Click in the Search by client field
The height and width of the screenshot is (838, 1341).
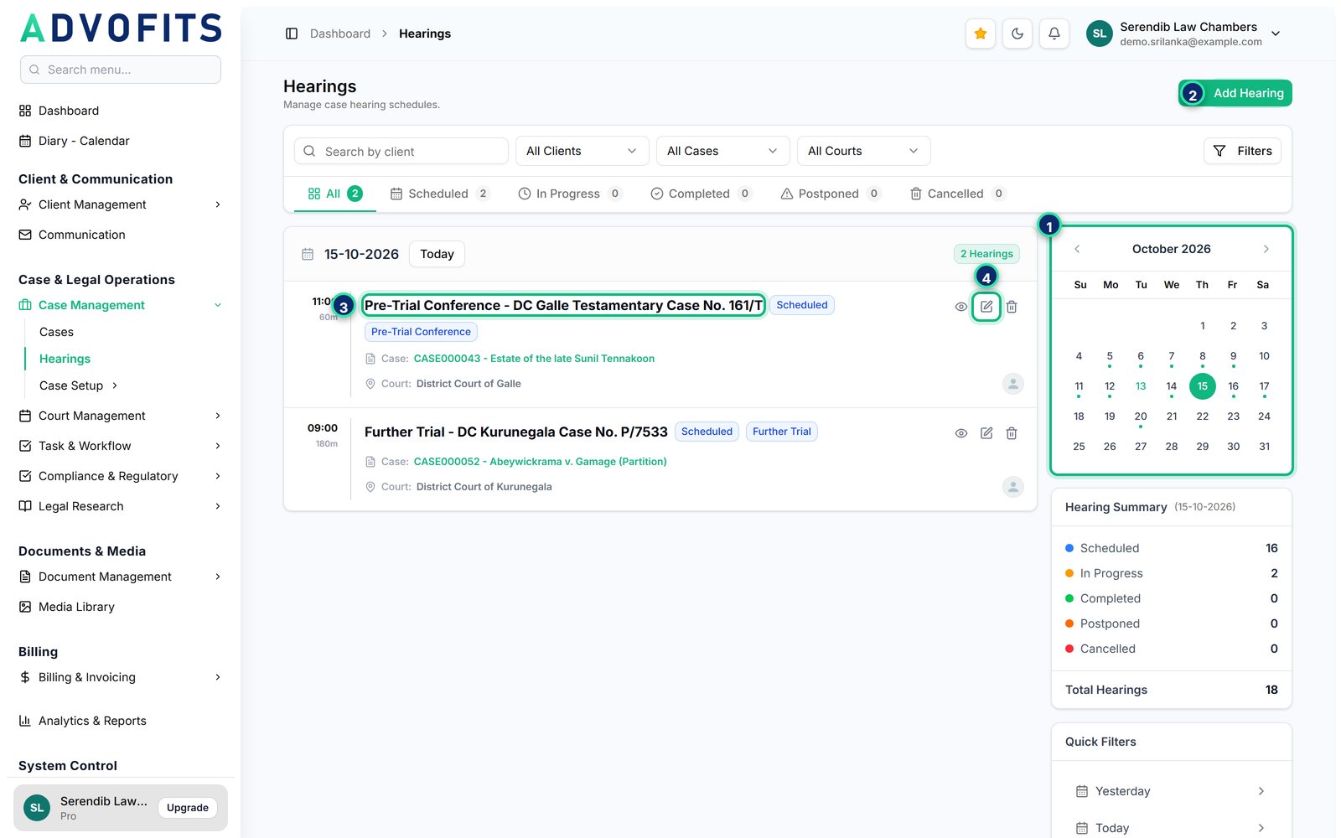tap(401, 151)
